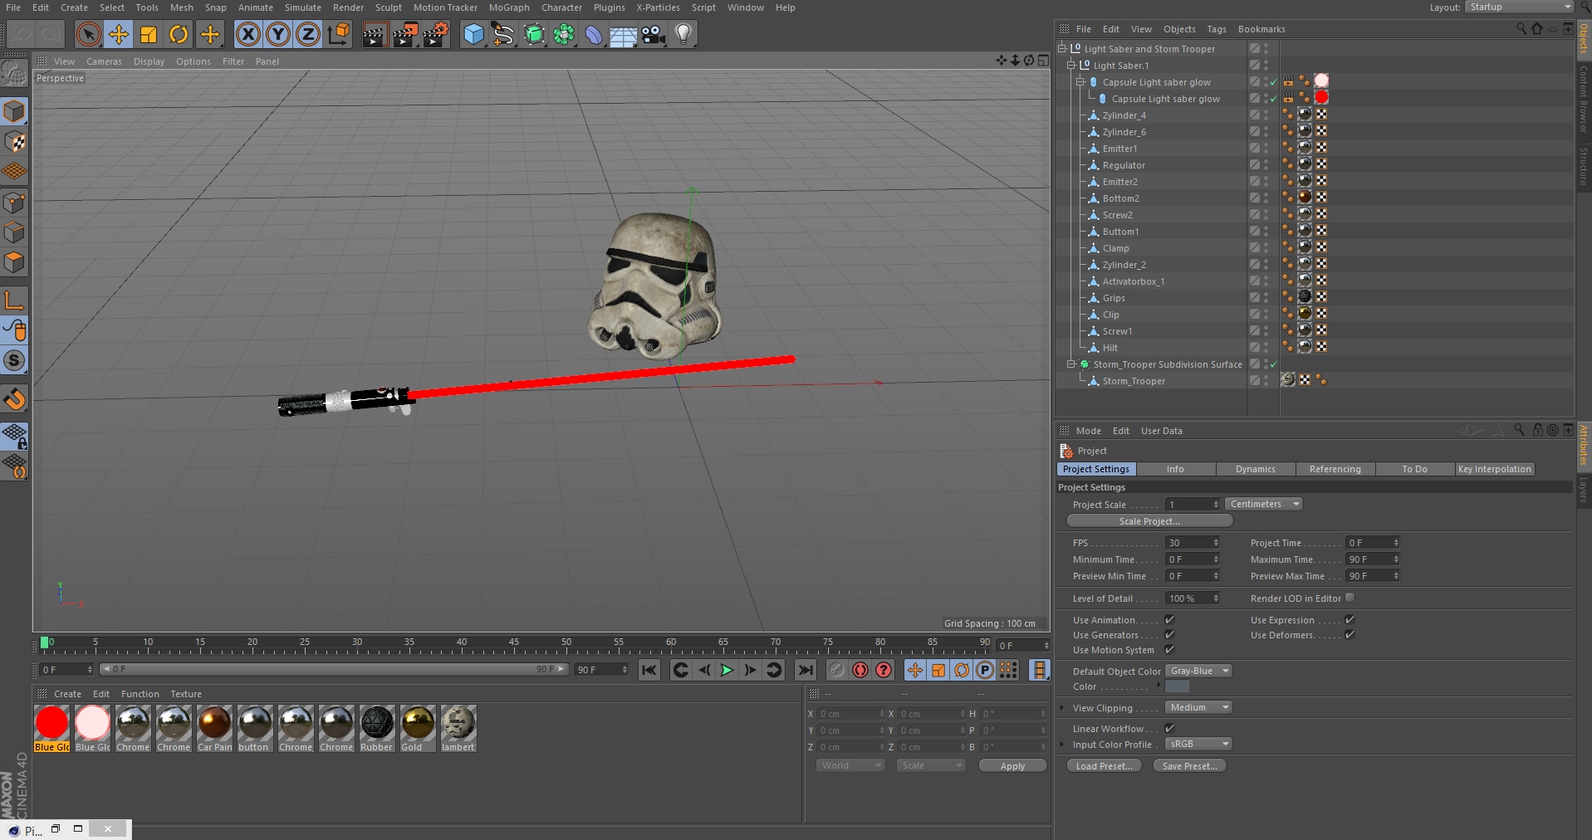Toggle Z axis lock icon
Screen dimensions: 1592x840
[x=308, y=34]
